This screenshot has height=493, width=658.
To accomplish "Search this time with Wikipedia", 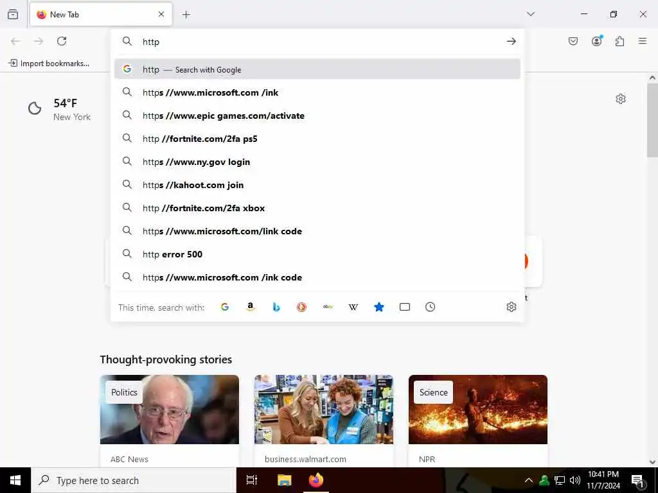I will pyautogui.click(x=353, y=307).
